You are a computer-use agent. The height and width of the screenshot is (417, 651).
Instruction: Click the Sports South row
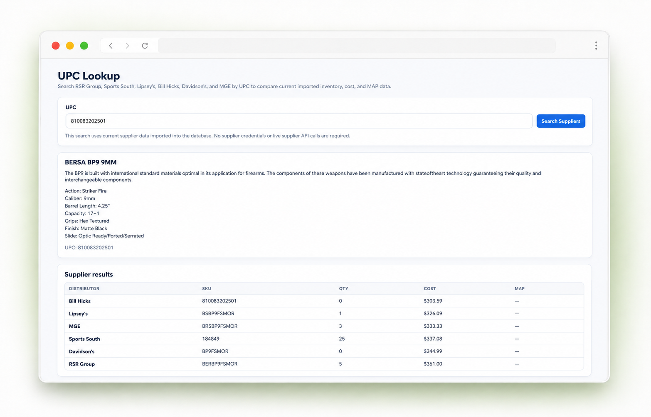coord(324,339)
